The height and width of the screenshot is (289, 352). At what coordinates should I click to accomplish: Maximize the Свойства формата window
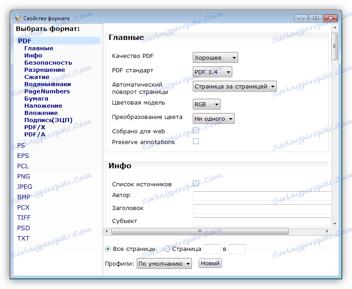point(316,18)
